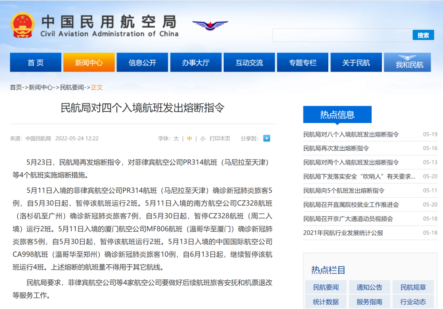Open 民航局对八个入境航班发出熔断指令 headline
443x309 pixels.
tap(351, 134)
